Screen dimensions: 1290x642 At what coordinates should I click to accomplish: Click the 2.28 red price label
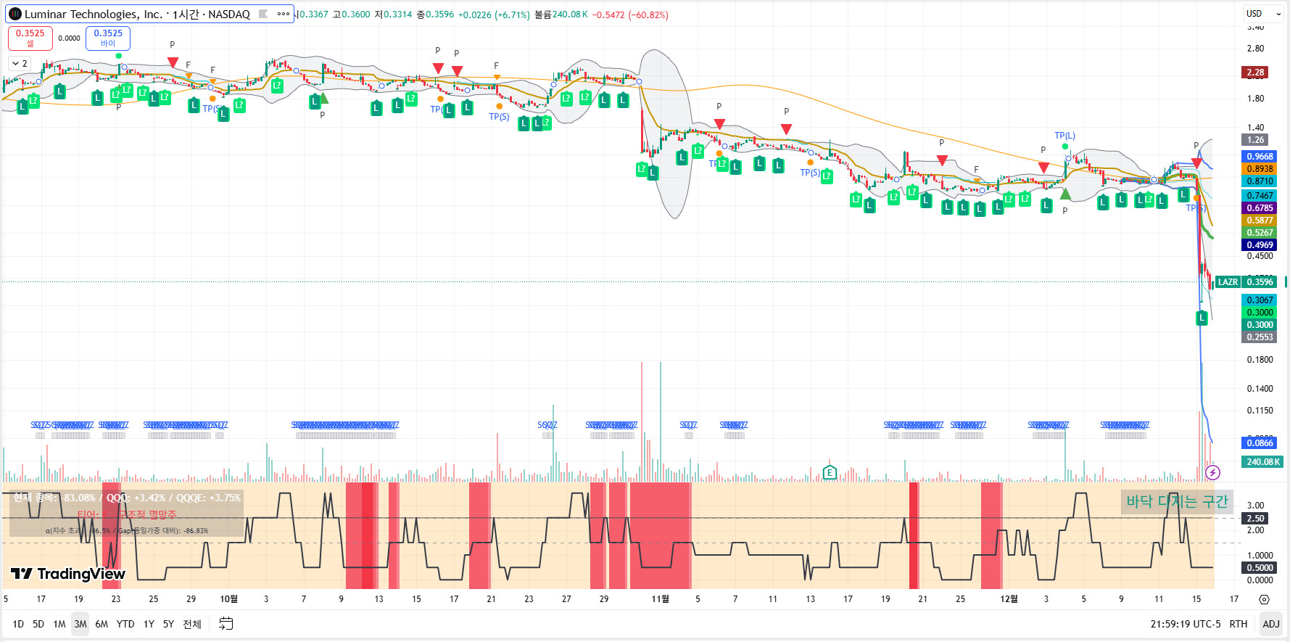(1255, 73)
